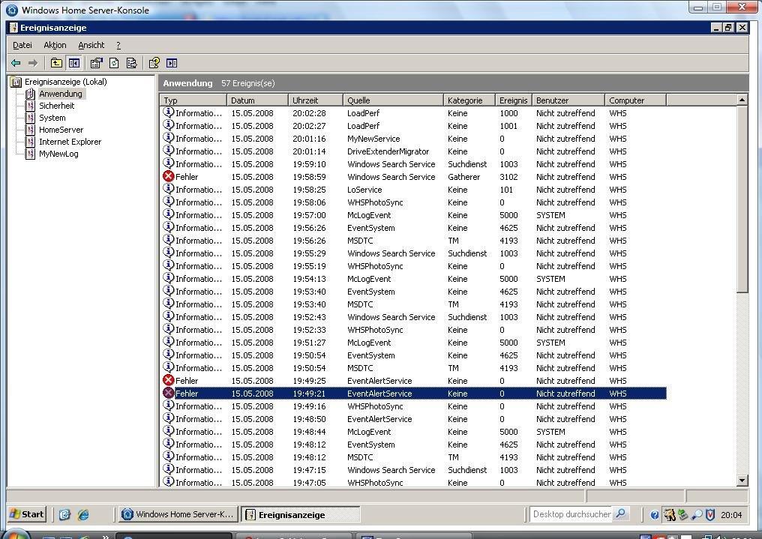Open the ? help menu
The image size is (762, 539).
(x=118, y=45)
